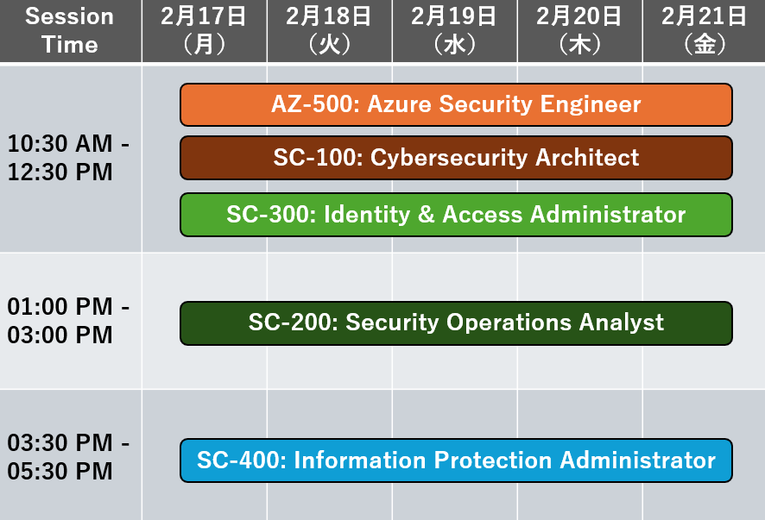This screenshot has width=765, height=520.
Task: Click the Session Time header cell
Action: pyautogui.click(x=70, y=31)
